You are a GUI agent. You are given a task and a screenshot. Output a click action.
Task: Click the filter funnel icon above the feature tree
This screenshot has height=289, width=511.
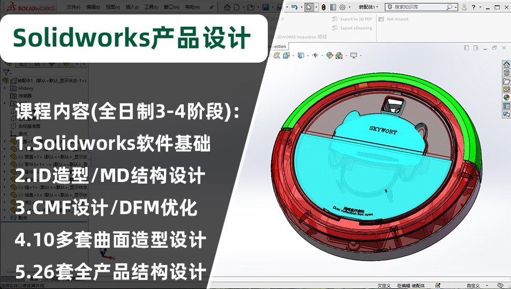pos(6,72)
